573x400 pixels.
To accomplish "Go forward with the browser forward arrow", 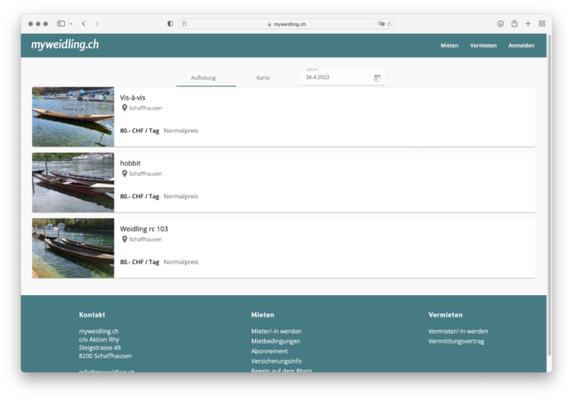I will tap(96, 24).
